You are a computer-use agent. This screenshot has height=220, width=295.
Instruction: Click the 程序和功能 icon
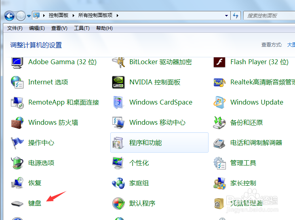click(118, 143)
